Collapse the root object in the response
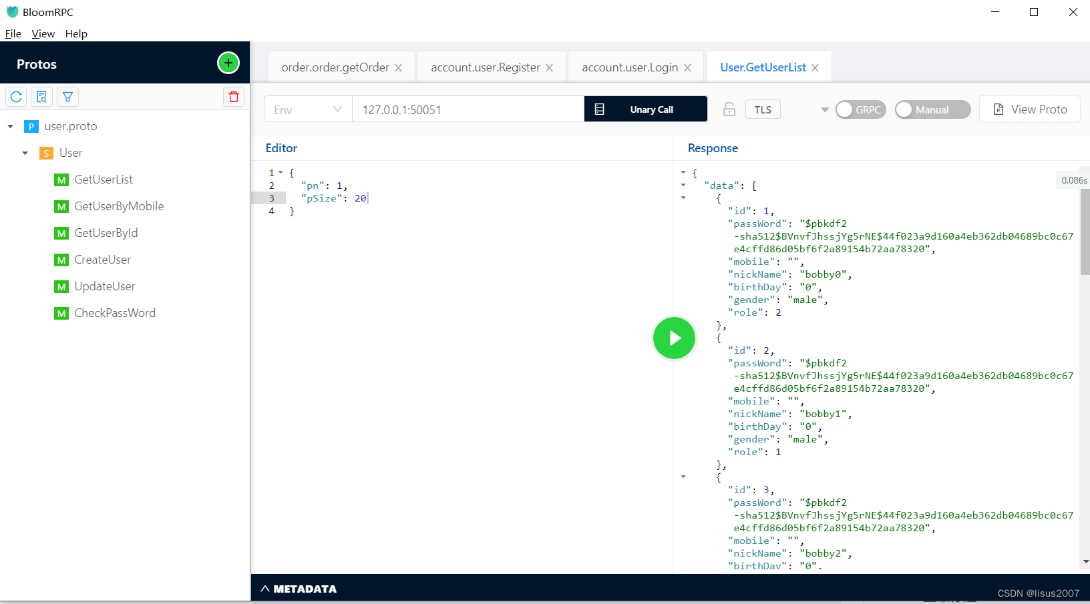Image resolution: width=1090 pixels, height=604 pixels. [683, 173]
